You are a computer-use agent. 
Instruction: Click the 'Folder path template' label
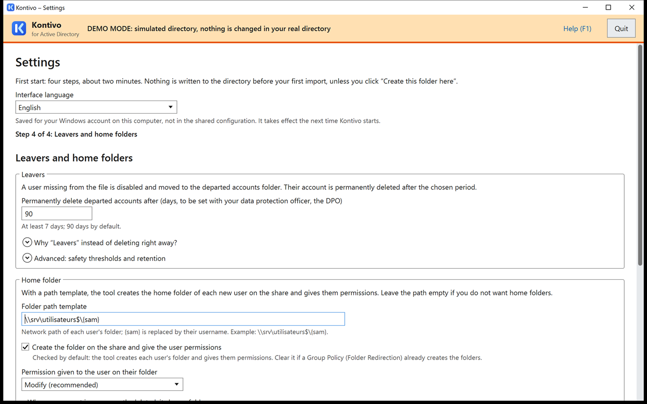(54, 306)
